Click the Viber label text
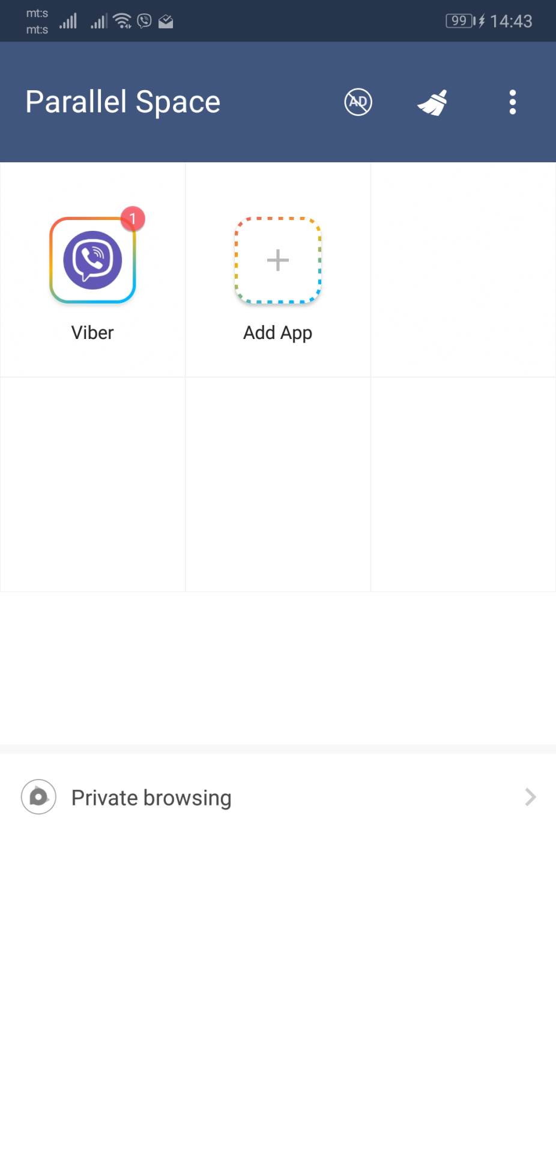 tap(92, 332)
